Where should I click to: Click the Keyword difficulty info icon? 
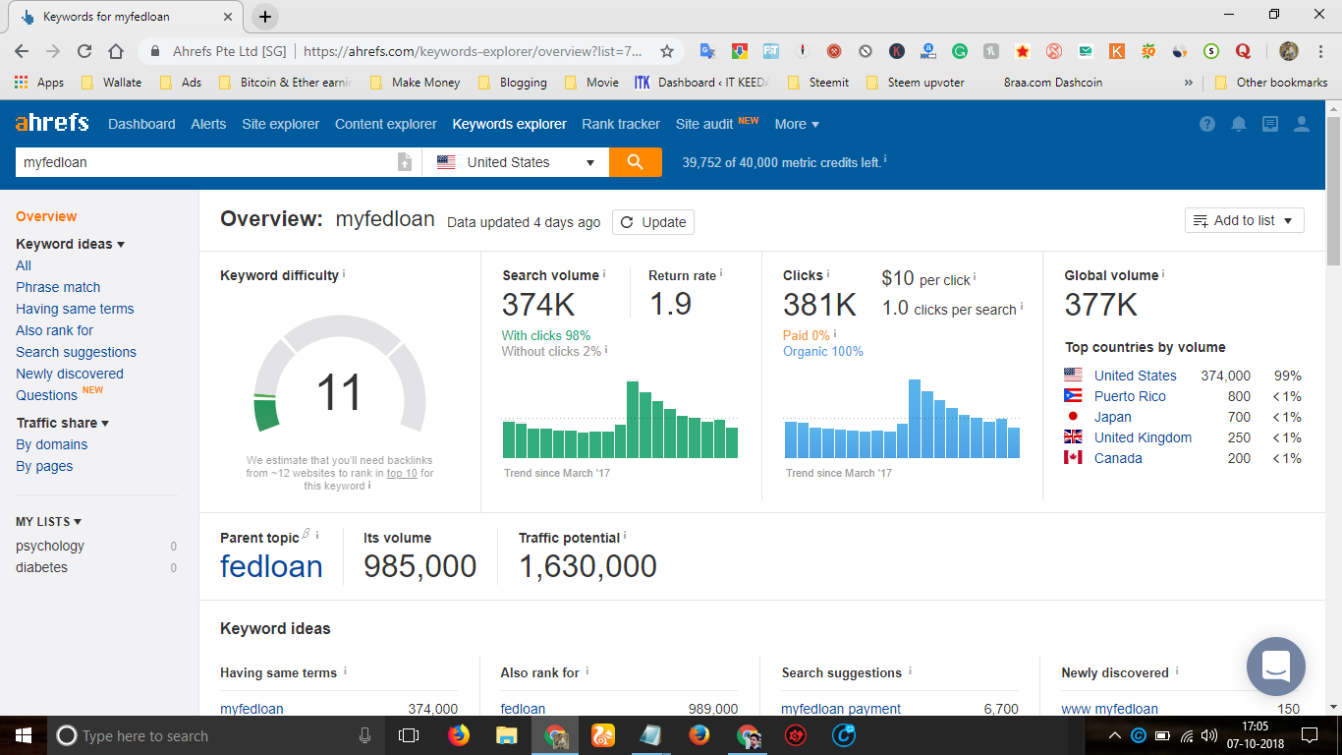pyautogui.click(x=343, y=275)
